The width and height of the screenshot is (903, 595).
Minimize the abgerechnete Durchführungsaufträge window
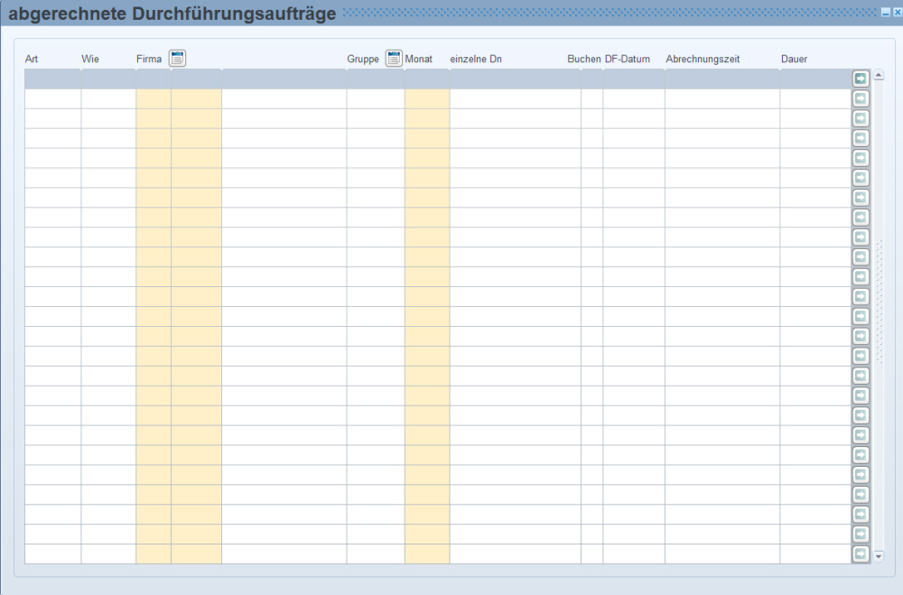pyautogui.click(x=886, y=13)
